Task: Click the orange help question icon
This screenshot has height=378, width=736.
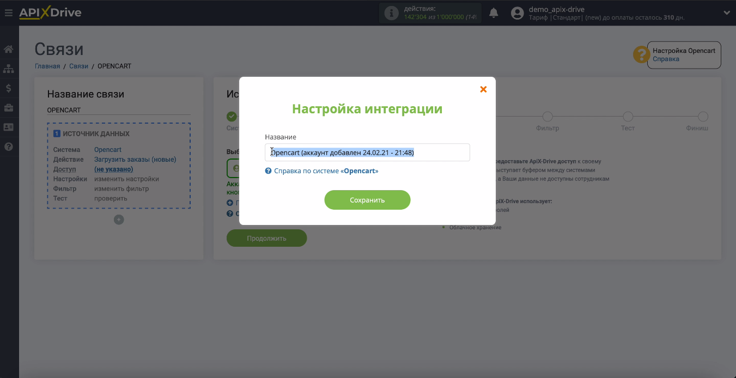Action: [641, 54]
